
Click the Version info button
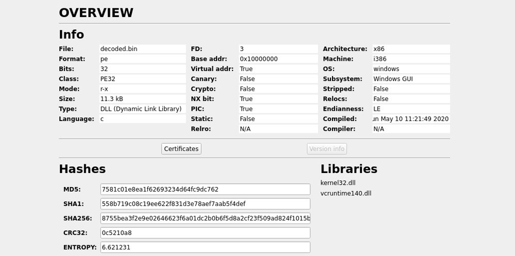click(327, 149)
